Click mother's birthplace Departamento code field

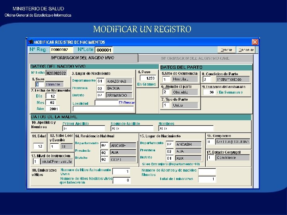170,144
